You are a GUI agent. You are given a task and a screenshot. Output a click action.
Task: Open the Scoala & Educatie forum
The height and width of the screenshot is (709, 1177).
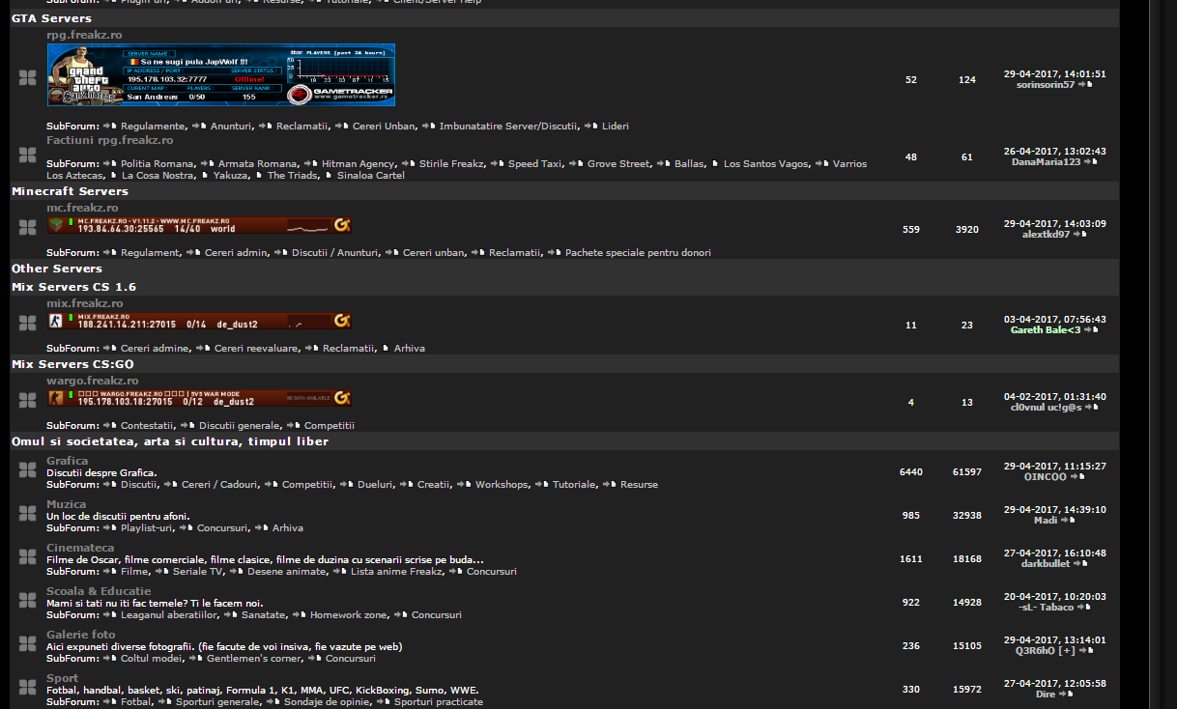point(99,591)
